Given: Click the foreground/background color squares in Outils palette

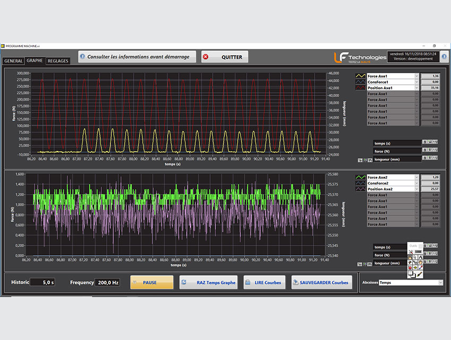Looking at the screenshot, I should coord(412,275).
